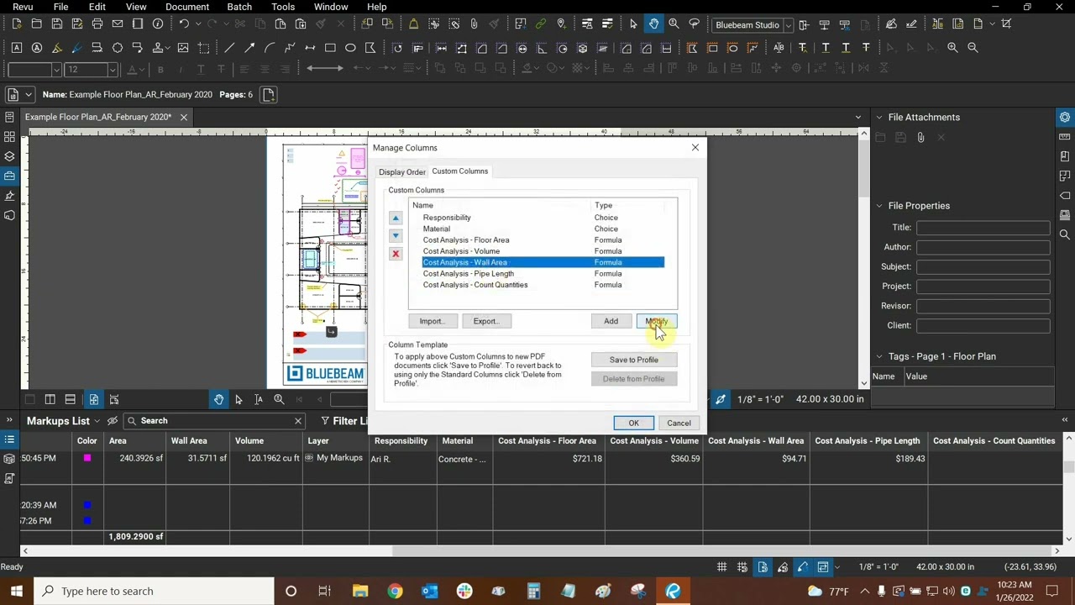1075x605 pixels.
Task: Click the Modify button
Action: tap(657, 321)
